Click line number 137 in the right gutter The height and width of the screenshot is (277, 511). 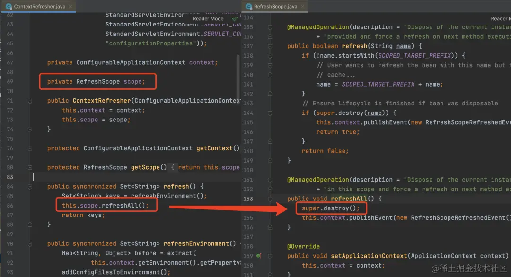248,46
